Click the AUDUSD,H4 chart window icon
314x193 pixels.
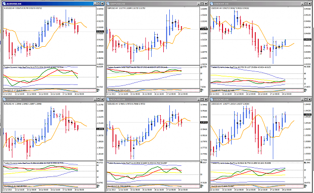click(x=5, y=4)
